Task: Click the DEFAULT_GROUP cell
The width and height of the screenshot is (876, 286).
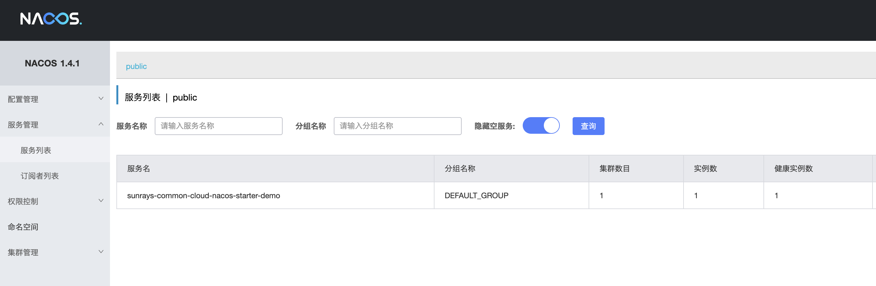Action: [512, 196]
